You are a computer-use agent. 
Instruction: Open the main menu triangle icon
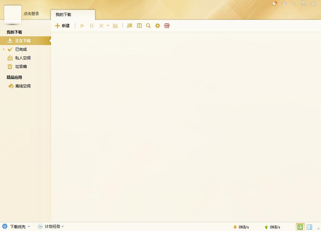284,4
